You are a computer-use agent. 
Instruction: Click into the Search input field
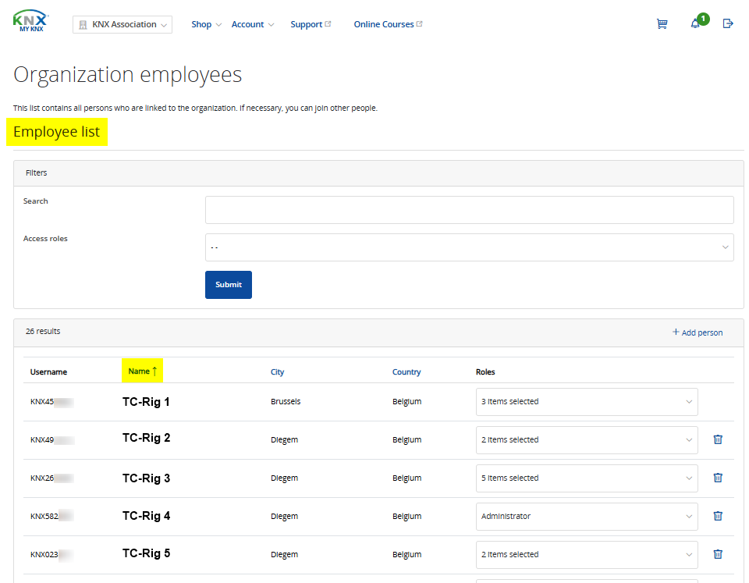click(x=469, y=210)
